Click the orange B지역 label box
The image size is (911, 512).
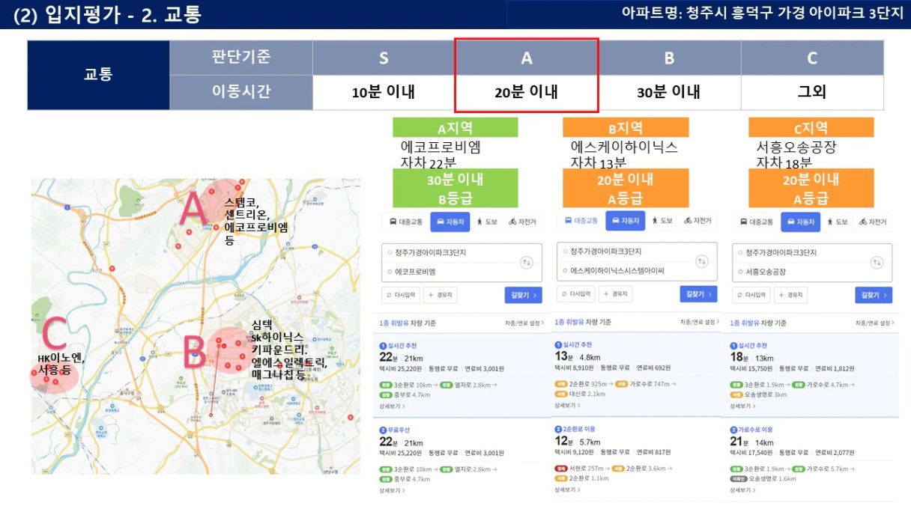tap(626, 127)
